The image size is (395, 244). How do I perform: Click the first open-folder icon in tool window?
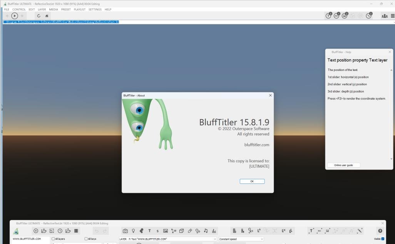pos(44,231)
